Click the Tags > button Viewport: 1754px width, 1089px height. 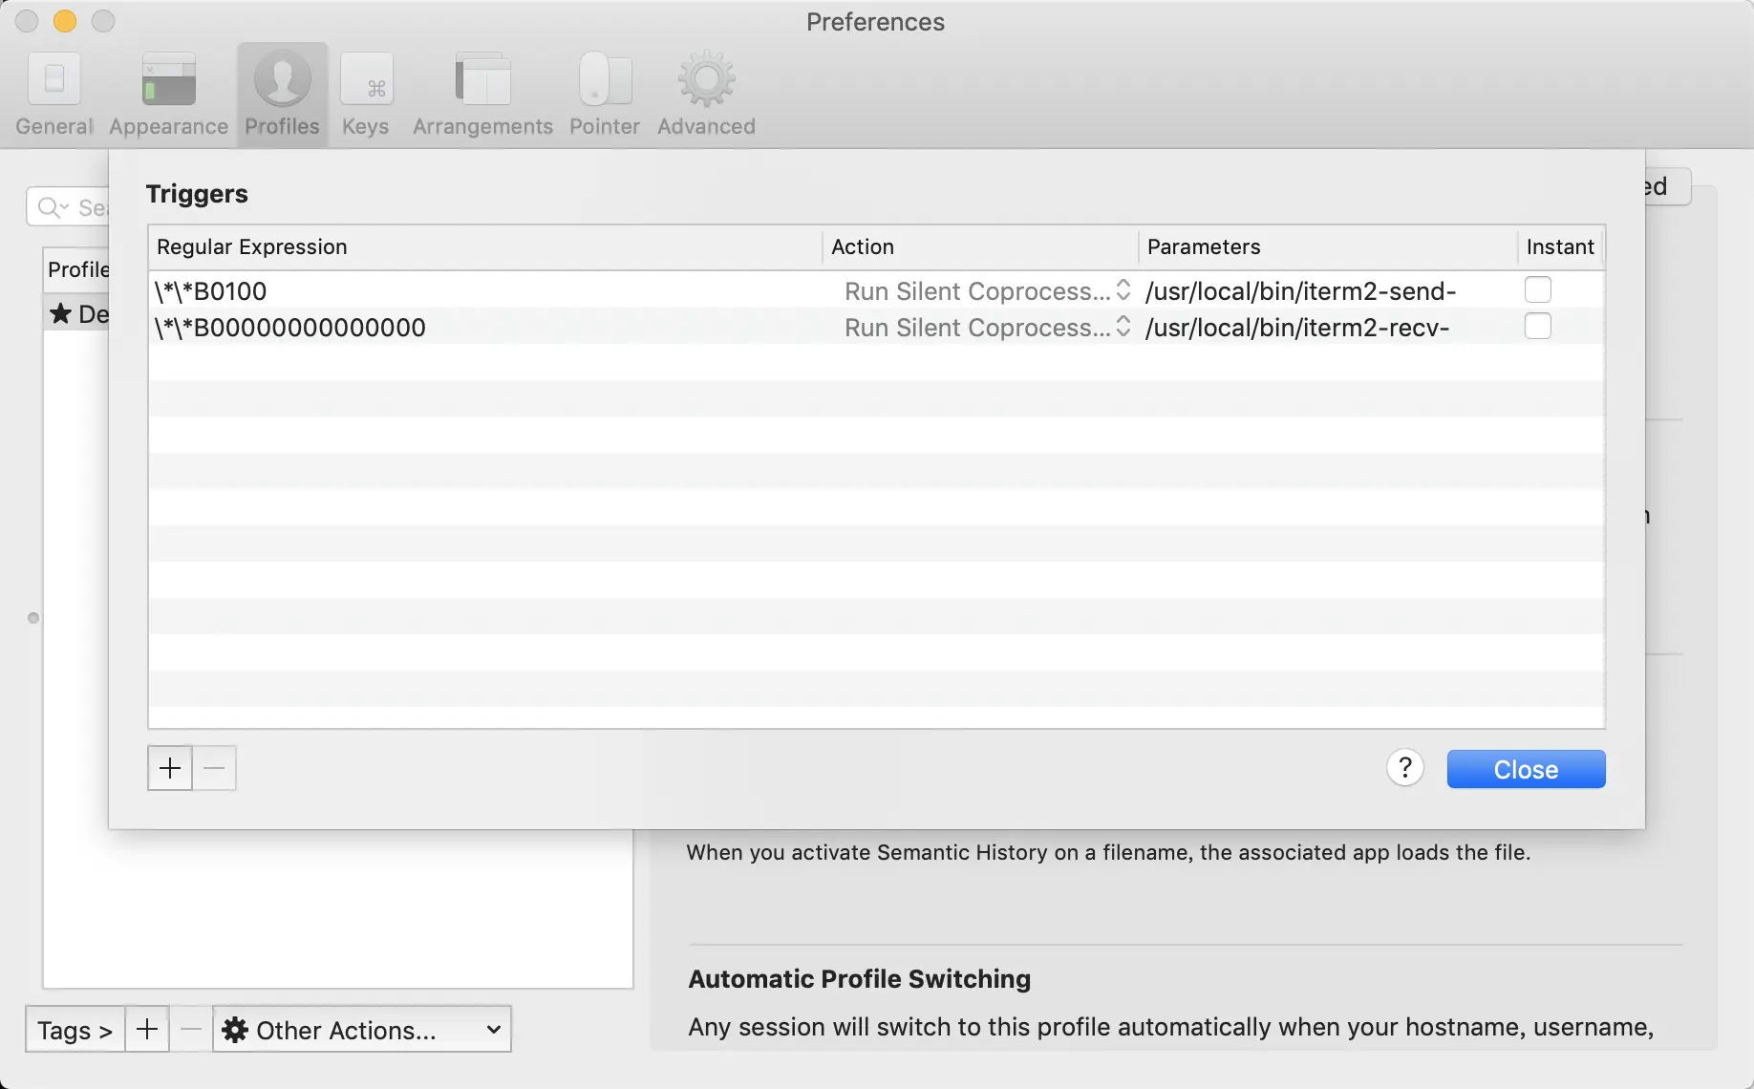click(75, 1030)
